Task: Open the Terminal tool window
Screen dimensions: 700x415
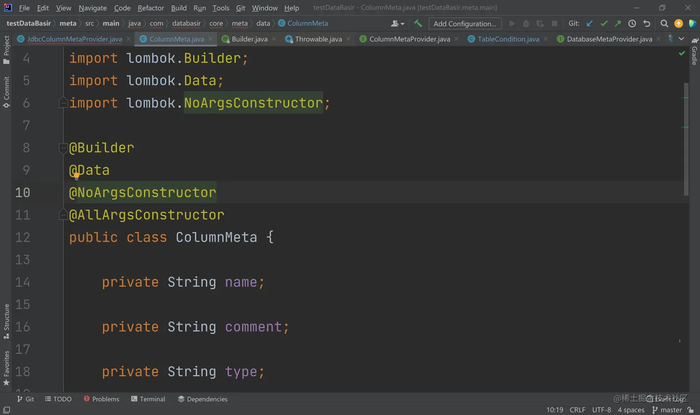Action: click(x=148, y=399)
